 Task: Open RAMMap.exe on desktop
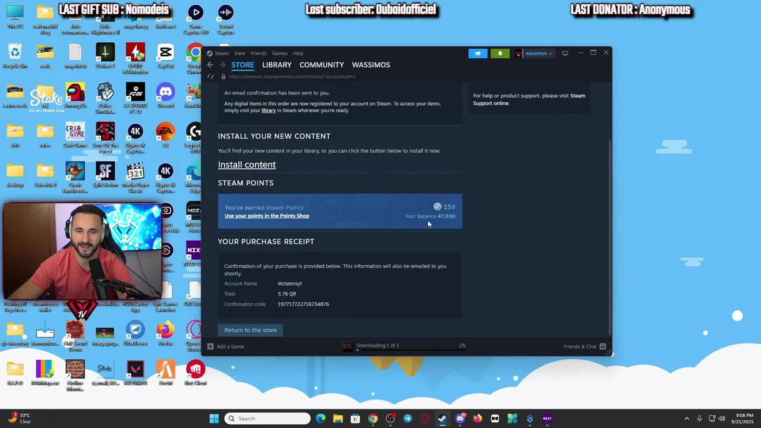[45, 373]
